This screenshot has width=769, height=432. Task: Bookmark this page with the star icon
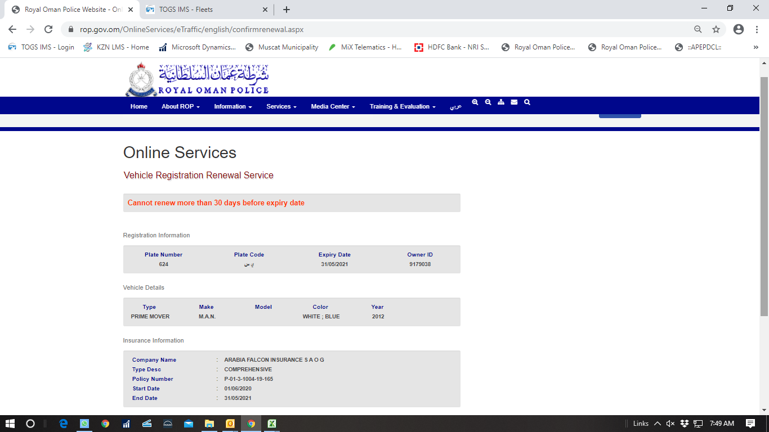pyautogui.click(x=716, y=29)
